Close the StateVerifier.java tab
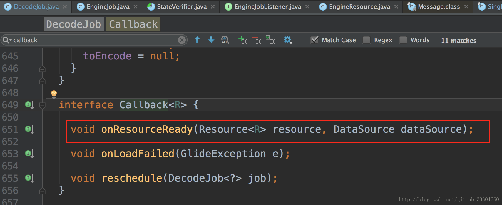The height and width of the screenshot is (205, 502). (213, 7)
